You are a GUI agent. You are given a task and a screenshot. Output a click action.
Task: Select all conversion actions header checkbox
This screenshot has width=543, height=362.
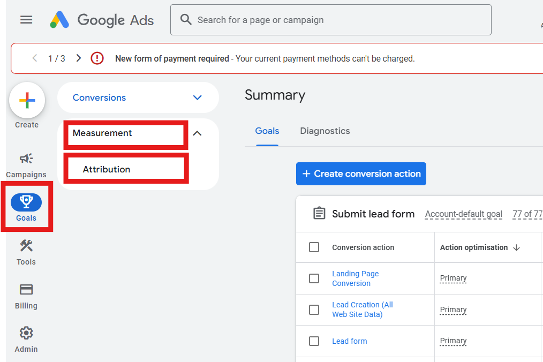pos(314,247)
